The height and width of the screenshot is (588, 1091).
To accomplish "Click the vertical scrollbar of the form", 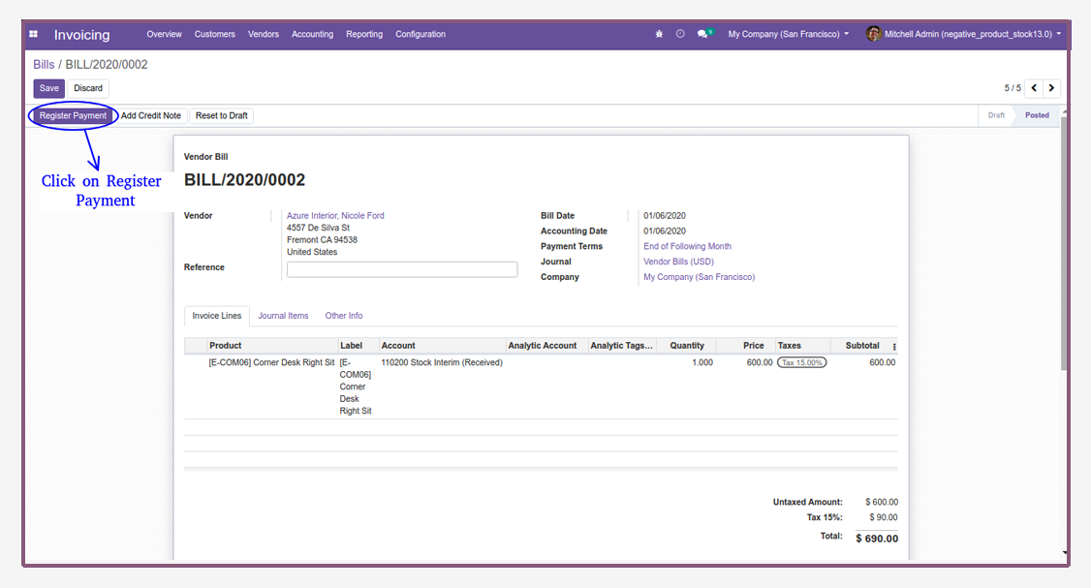I will pos(1064,243).
